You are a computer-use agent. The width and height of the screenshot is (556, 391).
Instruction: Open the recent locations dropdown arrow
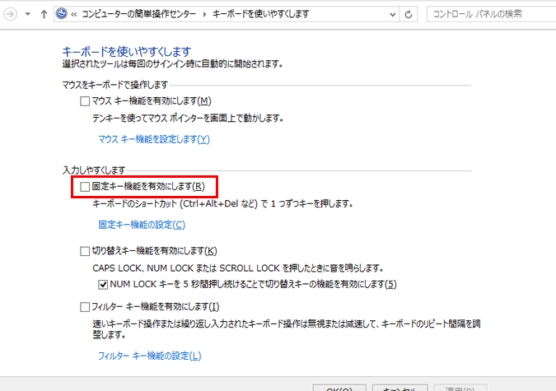click(27, 15)
